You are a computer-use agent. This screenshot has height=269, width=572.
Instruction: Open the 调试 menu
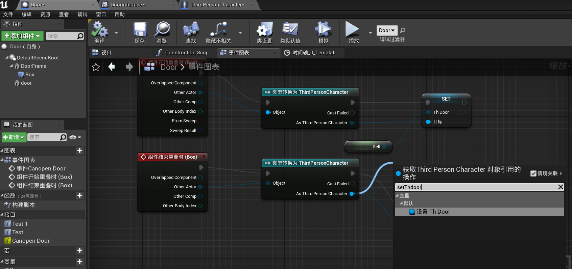pos(82,15)
